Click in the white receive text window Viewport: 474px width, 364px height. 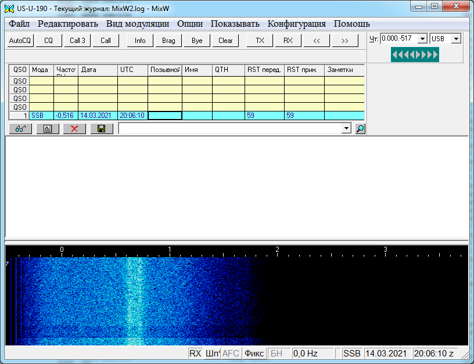click(236, 187)
